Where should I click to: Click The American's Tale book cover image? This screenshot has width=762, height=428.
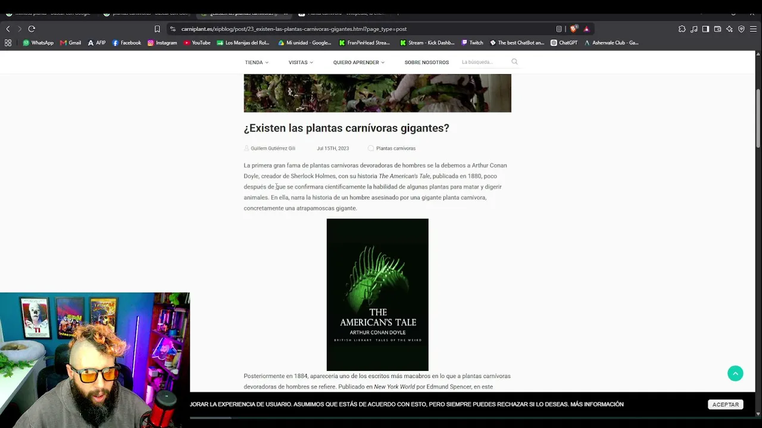377,295
